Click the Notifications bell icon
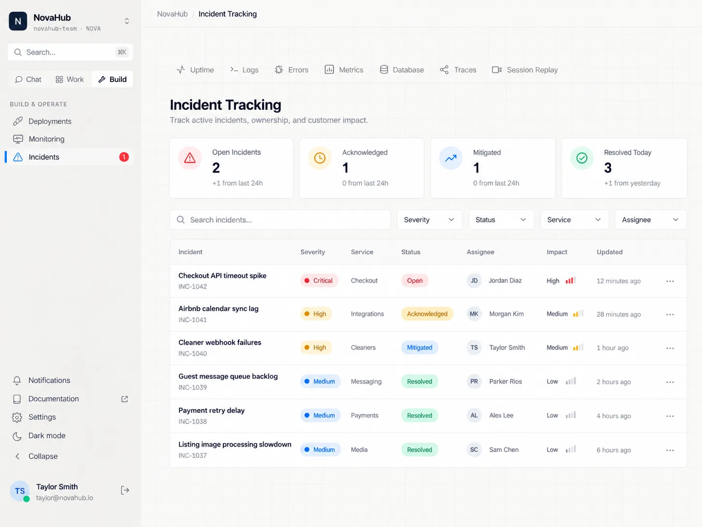Screen dimensions: 702x527 tap(17, 380)
